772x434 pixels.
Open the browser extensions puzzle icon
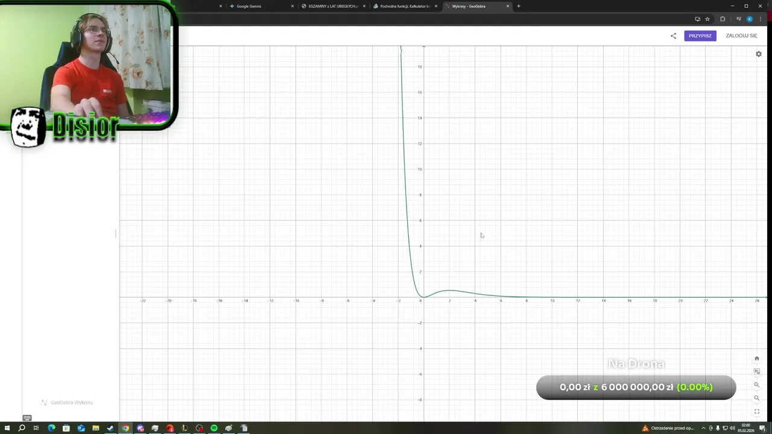[x=723, y=19]
